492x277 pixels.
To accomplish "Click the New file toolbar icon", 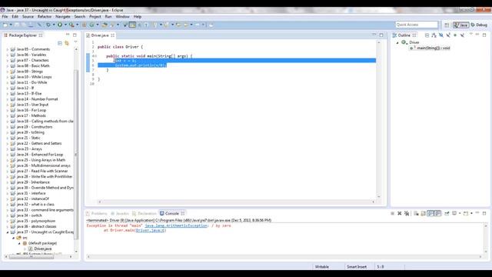I will [x=5, y=25].
